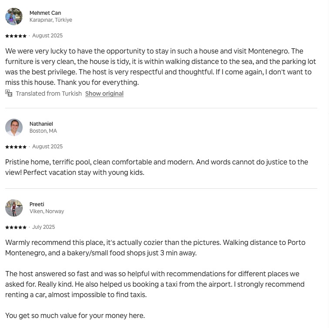Image resolution: width=329 pixels, height=328 pixels.
Task: Click the Translated from Turkish label
Action: [49, 94]
